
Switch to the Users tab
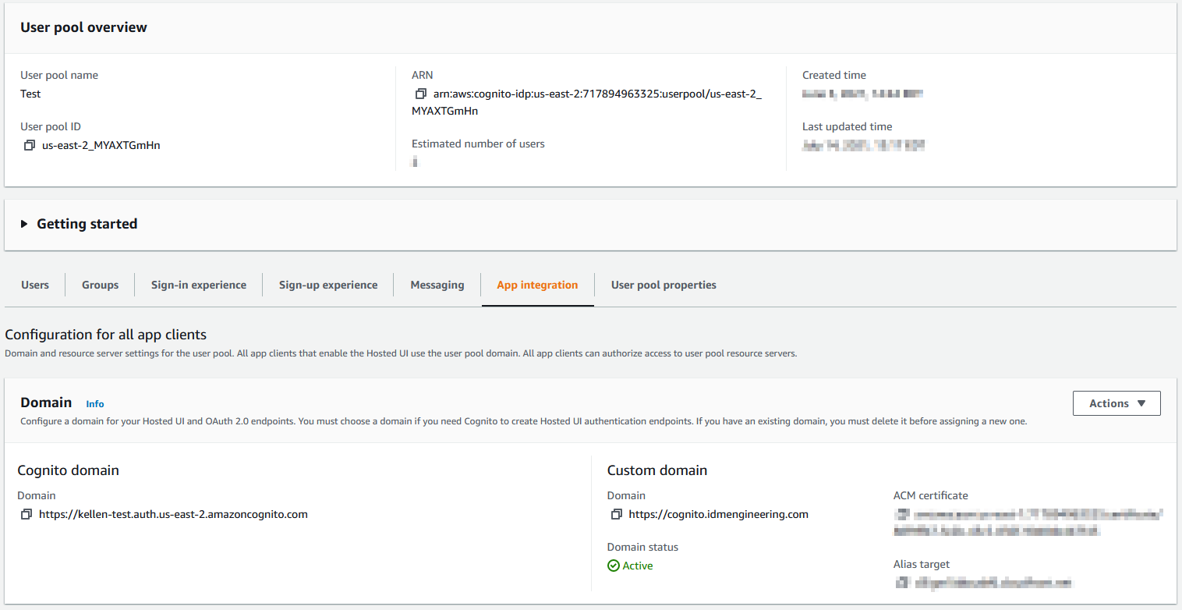34,285
